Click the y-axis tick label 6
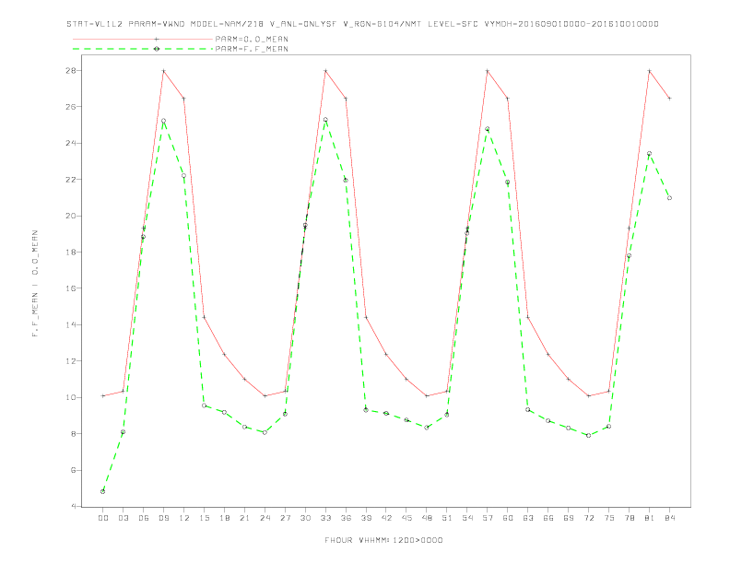730x564 pixels. (x=76, y=470)
